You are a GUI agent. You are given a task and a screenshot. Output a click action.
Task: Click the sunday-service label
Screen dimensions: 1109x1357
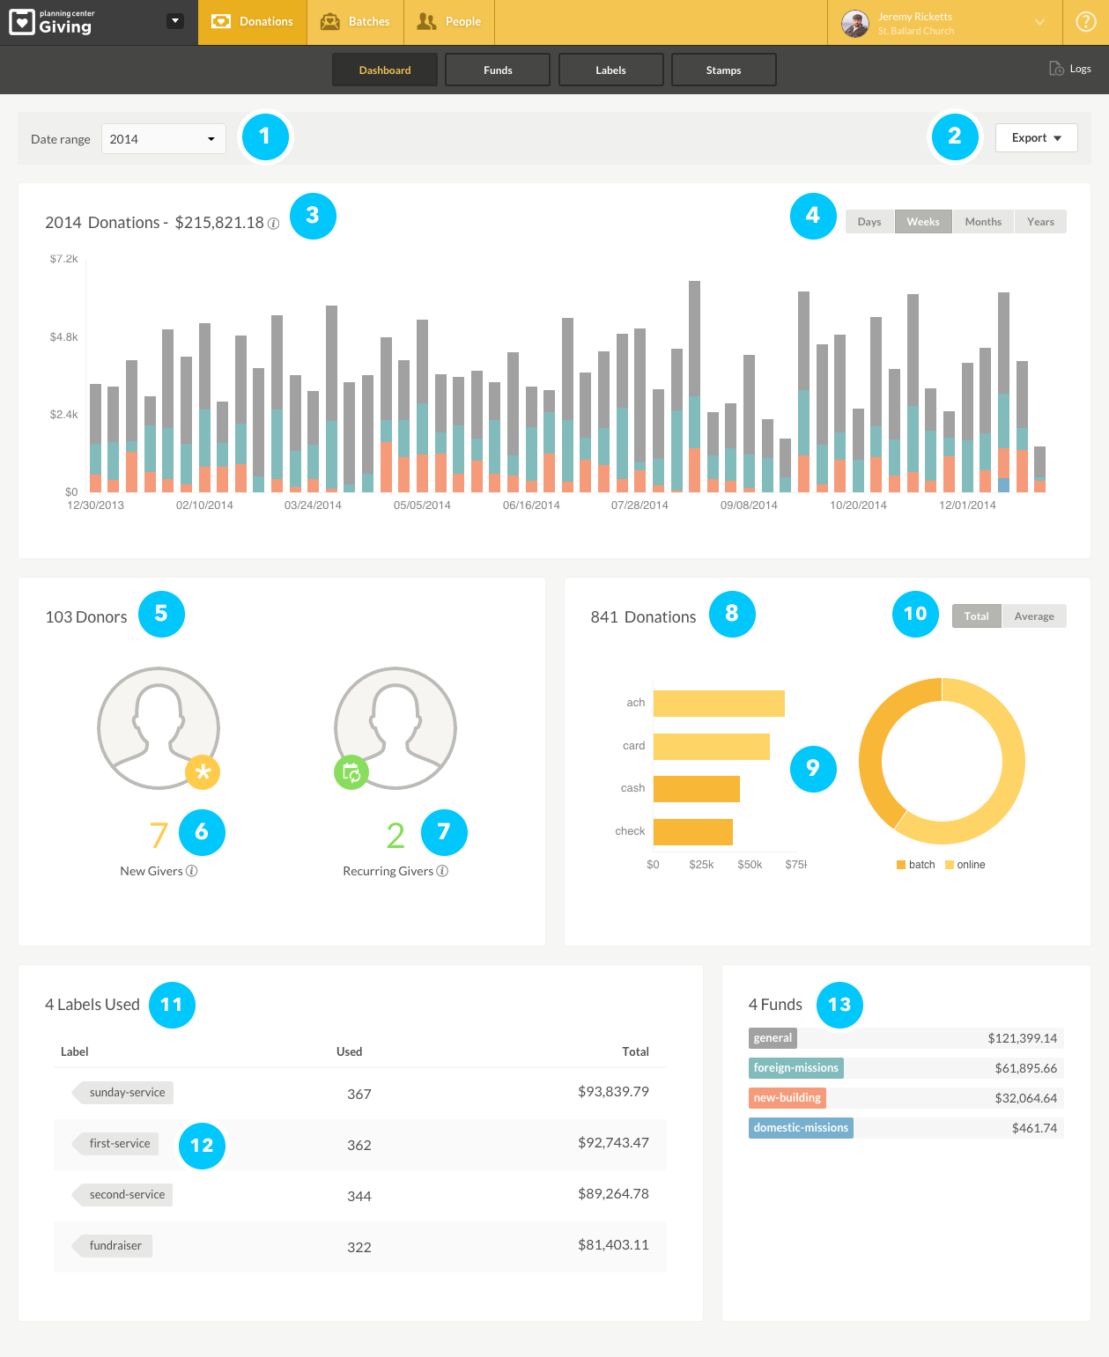click(x=123, y=1092)
